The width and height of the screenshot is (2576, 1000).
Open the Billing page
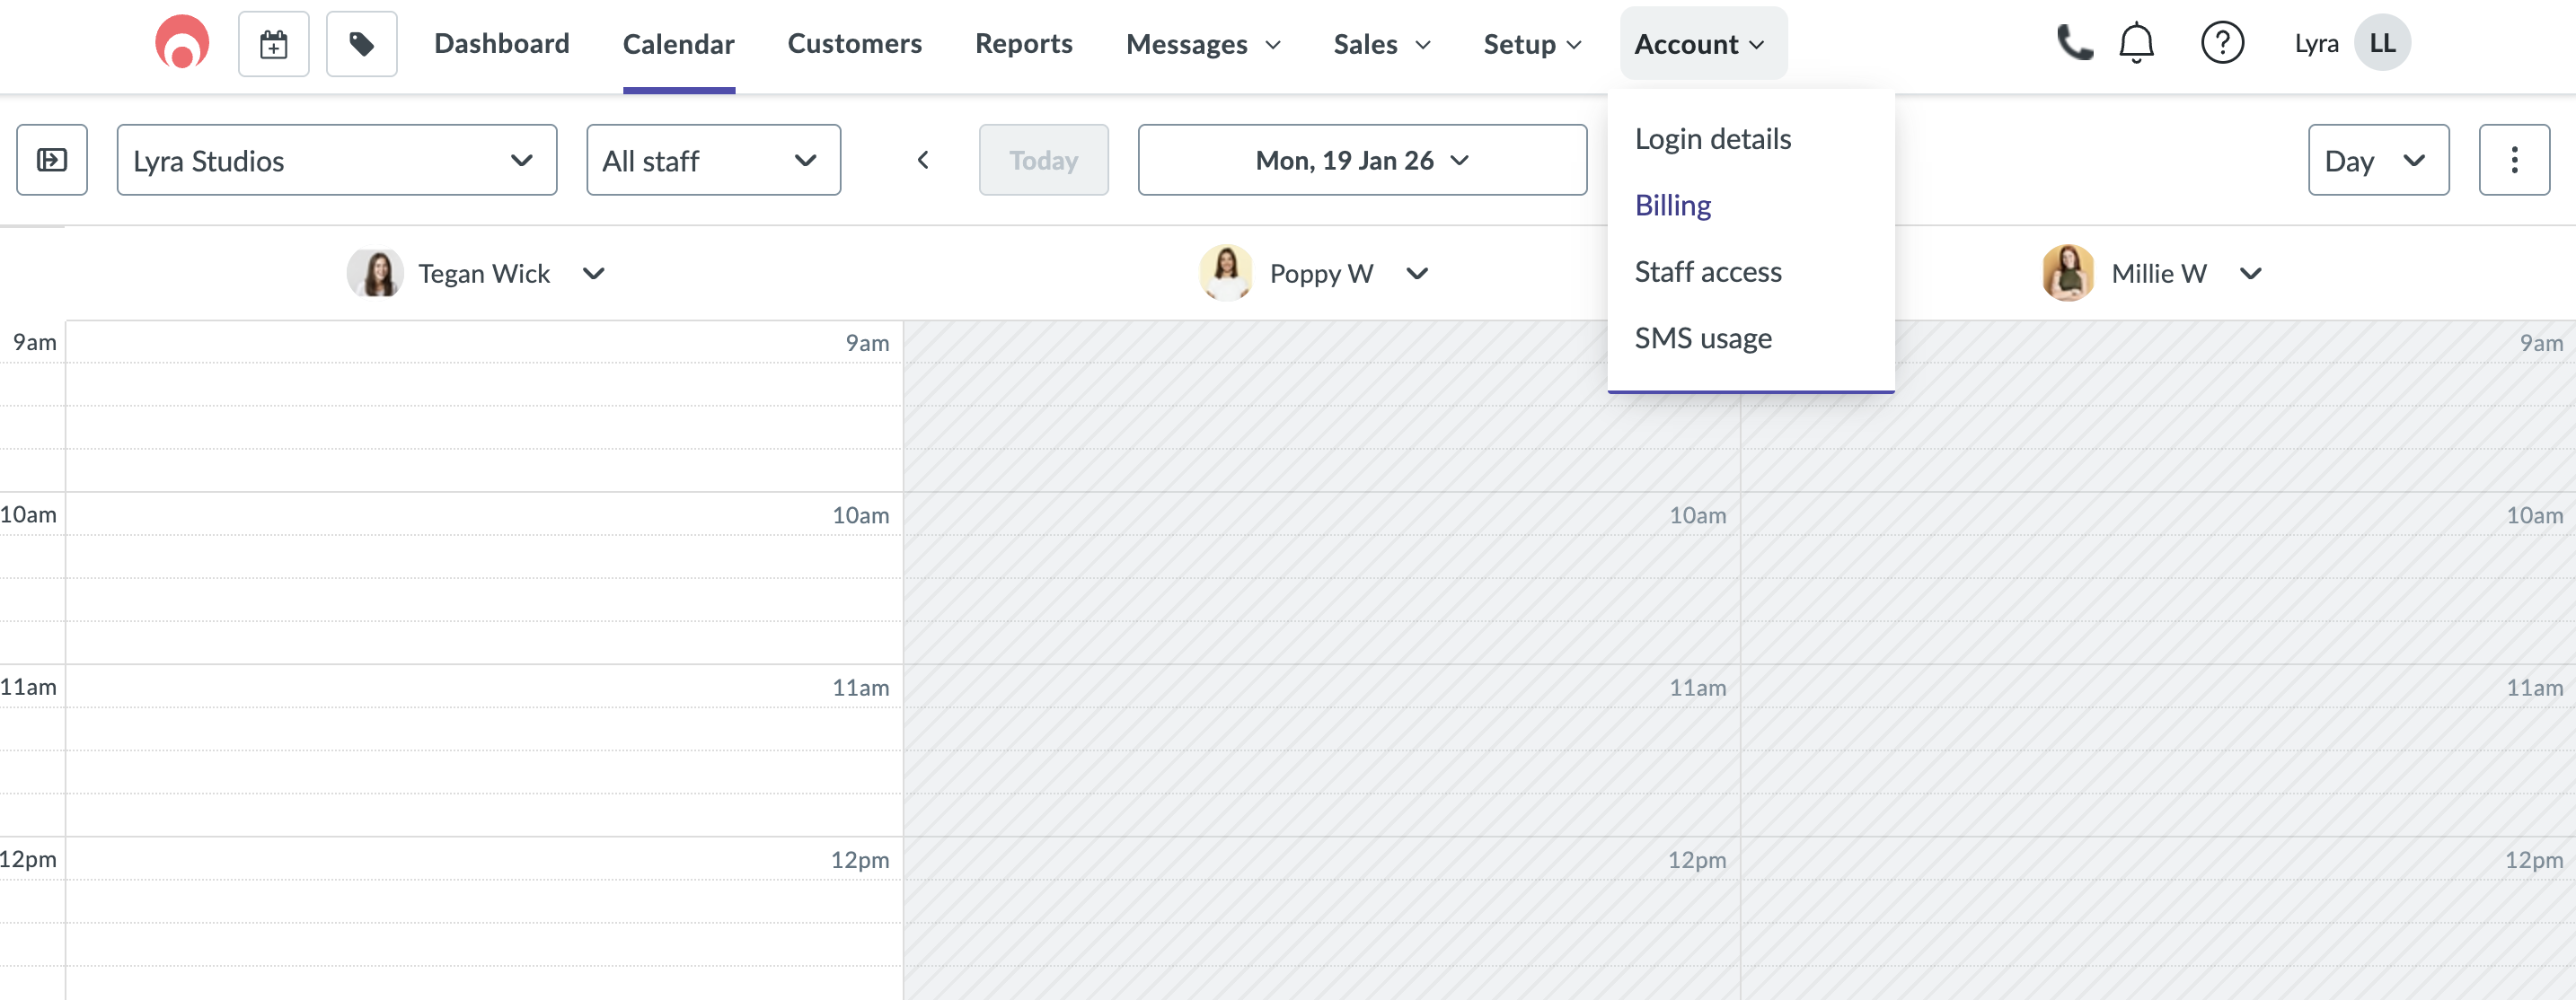pyautogui.click(x=1673, y=205)
